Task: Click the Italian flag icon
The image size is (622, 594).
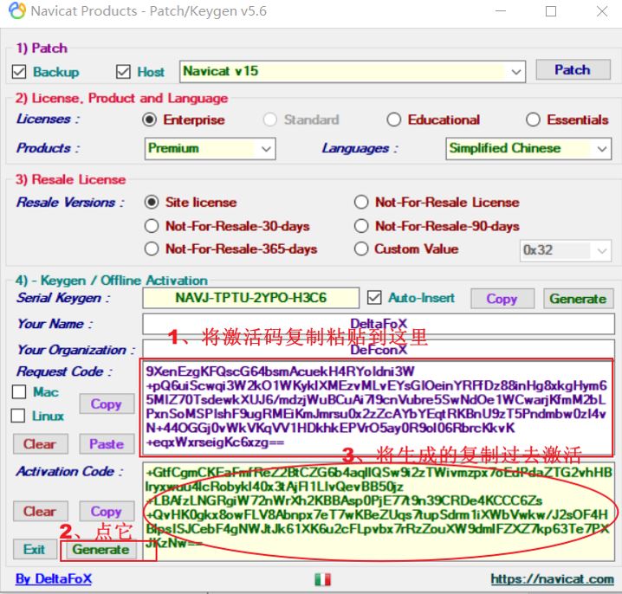Action: (322, 579)
